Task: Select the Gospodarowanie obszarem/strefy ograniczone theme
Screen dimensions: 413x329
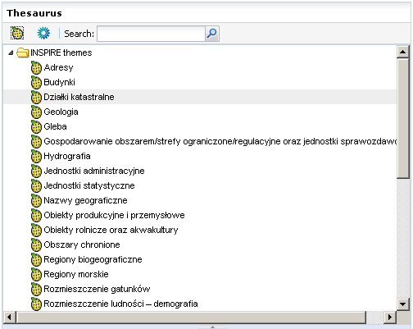Action: [x=220, y=141]
